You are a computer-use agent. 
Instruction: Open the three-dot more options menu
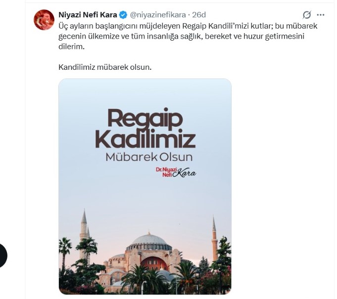(x=321, y=15)
